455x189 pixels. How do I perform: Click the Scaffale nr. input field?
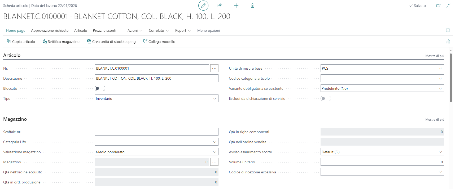pyautogui.click(x=156, y=132)
